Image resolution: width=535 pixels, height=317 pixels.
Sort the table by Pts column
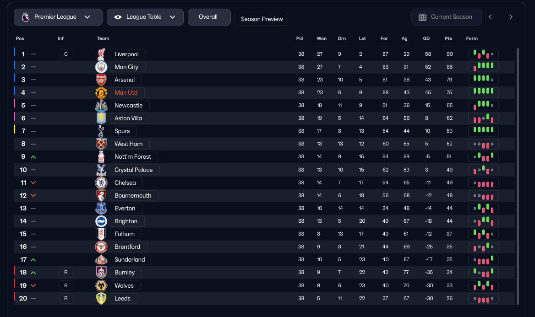[x=448, y=38]
